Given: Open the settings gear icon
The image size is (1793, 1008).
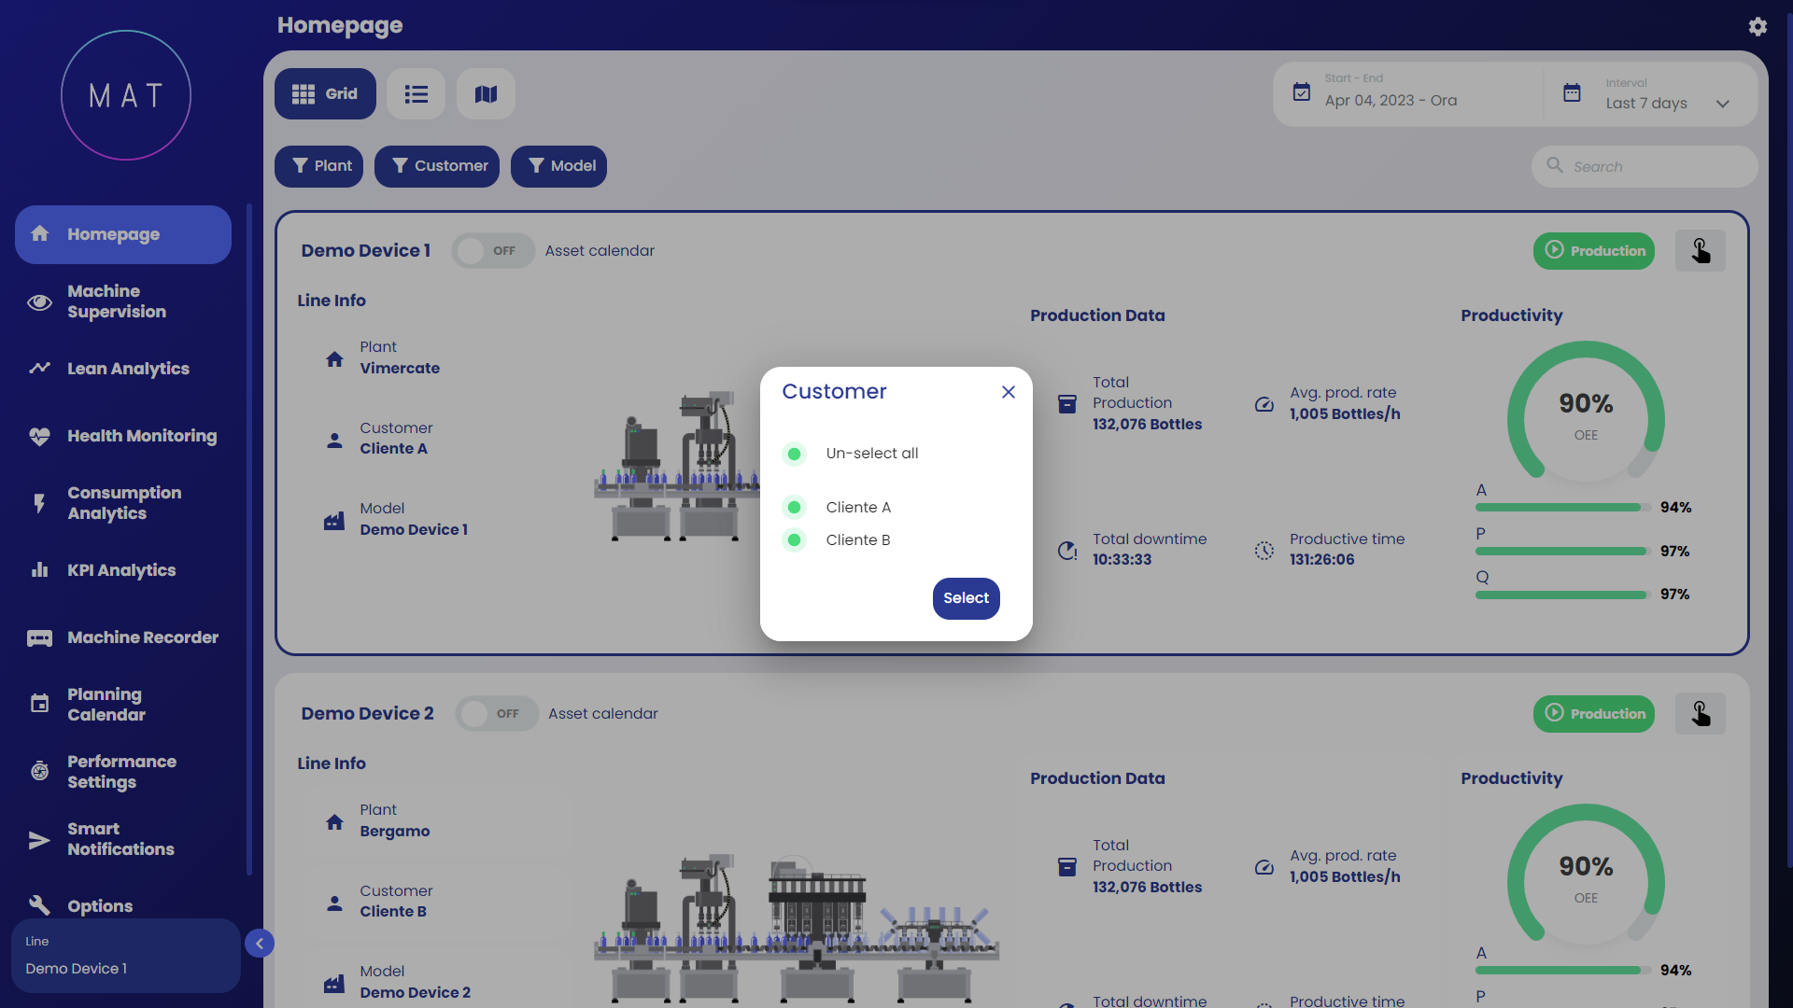Looking at the screenshot, I should (1758, 27).
